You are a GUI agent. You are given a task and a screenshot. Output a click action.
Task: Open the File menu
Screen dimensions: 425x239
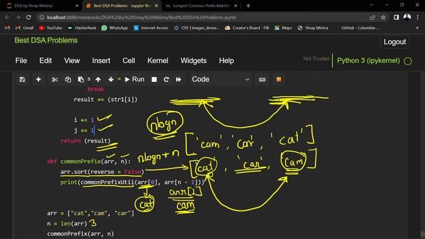[x=21, y=60]
